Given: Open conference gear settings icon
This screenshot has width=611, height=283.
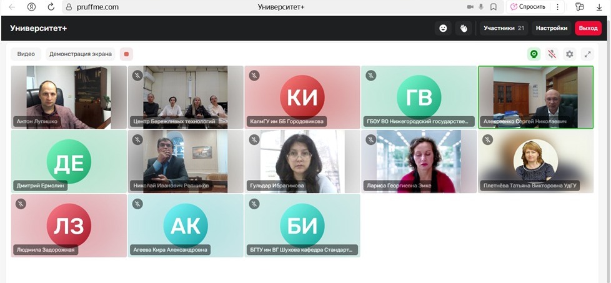Looking at the screenshot, I should tap(570, 54).
